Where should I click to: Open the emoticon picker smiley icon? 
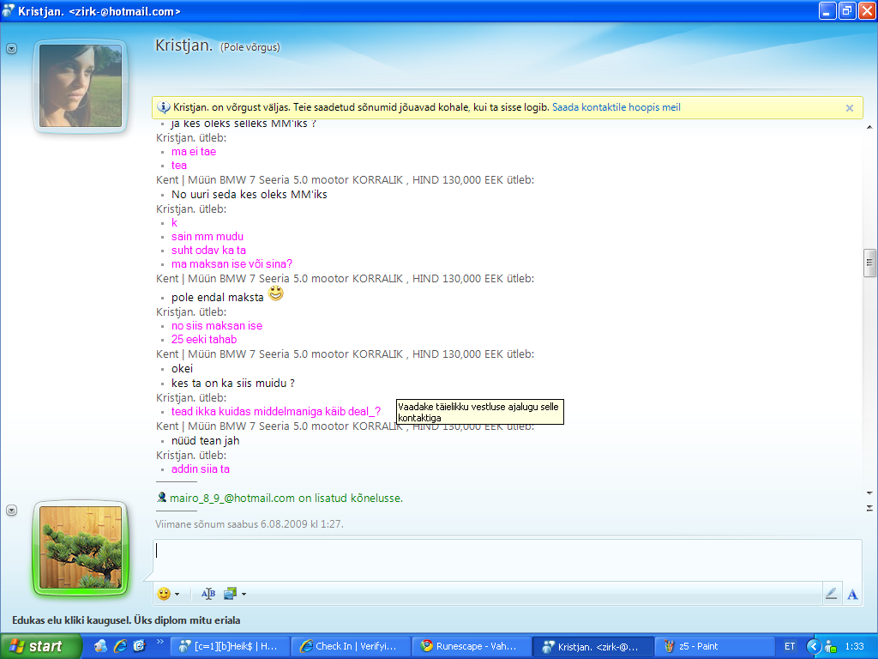164,594
